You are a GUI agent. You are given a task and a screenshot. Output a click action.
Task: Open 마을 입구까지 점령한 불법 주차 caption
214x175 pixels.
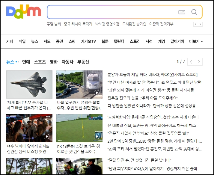pyautogui.click(x=79, y=105)
